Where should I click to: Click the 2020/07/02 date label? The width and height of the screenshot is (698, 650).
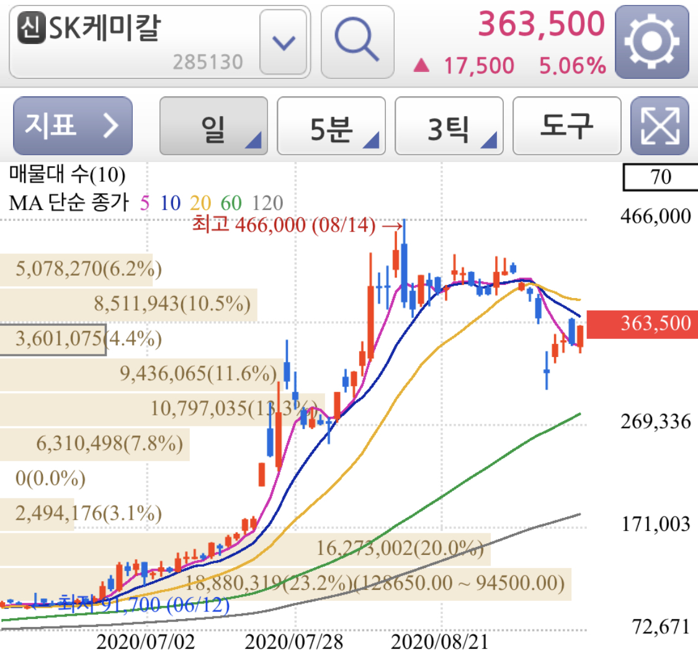tap(146, 642)
